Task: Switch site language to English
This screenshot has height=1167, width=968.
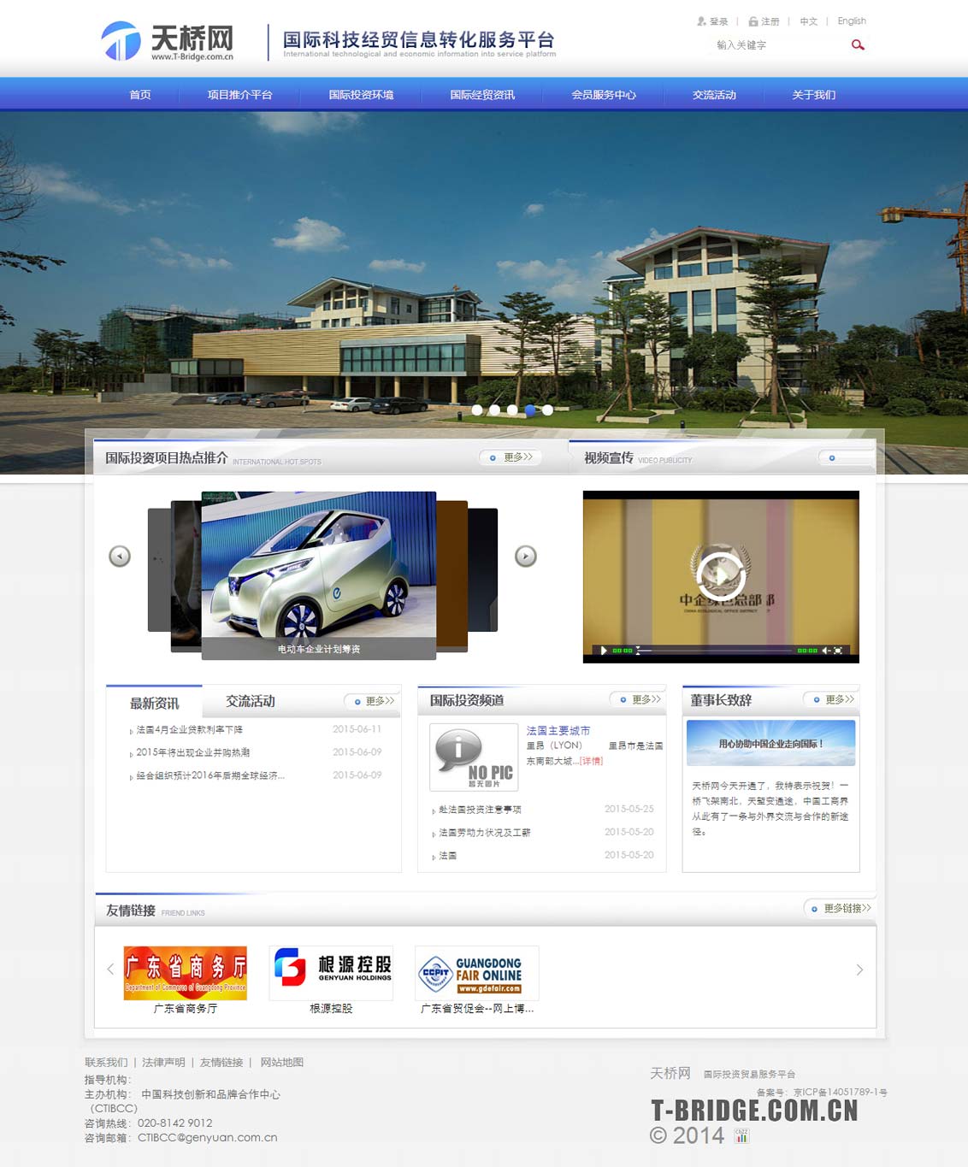Action: [851, 21]
